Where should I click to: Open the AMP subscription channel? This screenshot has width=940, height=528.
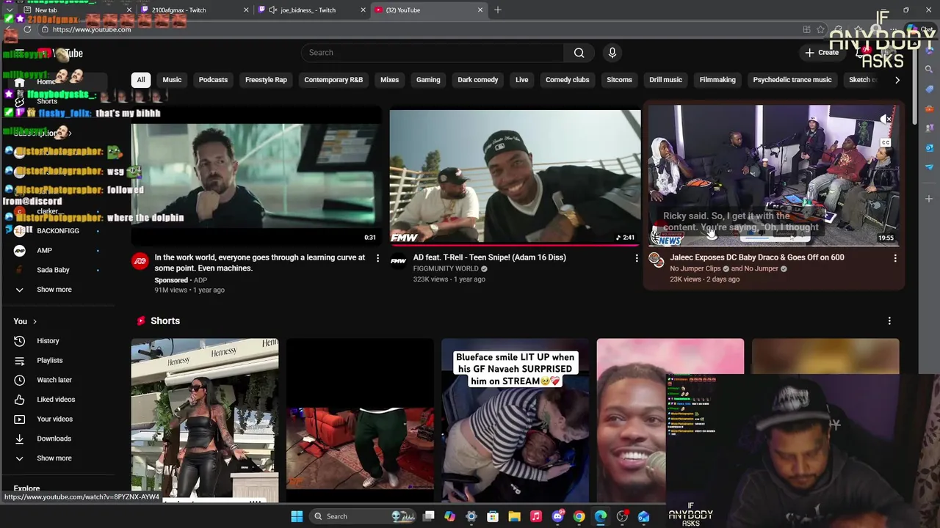44,251
